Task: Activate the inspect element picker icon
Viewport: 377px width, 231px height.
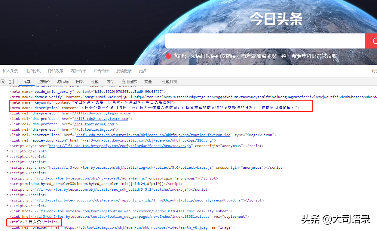Action: [3, 82]
